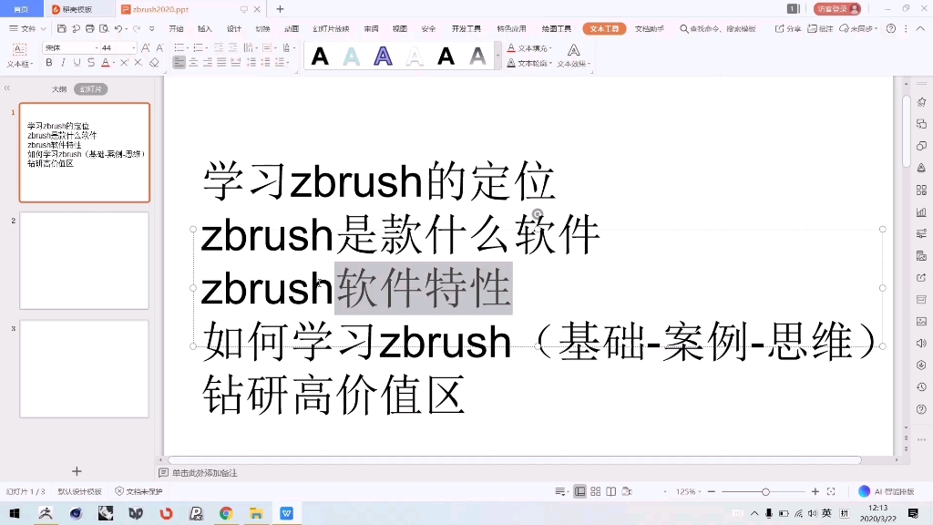Open the font name dropdown showing 宋体
The image size is (933, 525).
click(97, 47)
